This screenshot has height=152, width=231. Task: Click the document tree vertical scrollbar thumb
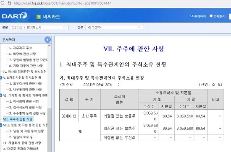coord(50,130)
